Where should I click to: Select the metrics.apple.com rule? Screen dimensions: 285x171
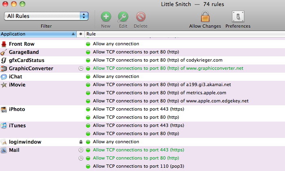click(159, 93)
